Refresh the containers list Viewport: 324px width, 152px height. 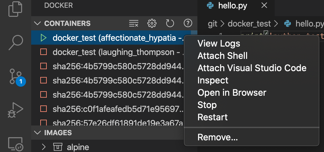coord(170,23)
